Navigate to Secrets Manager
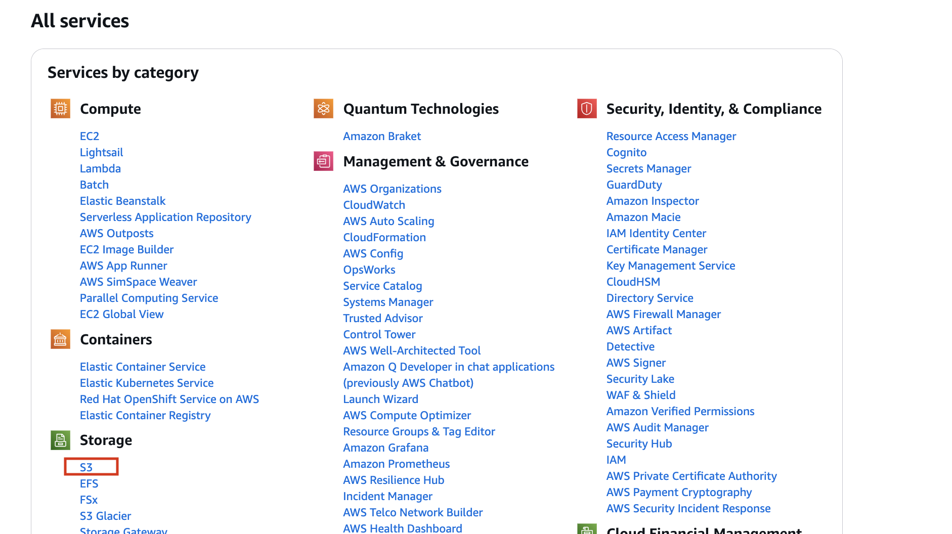952x534 pixels. point(648,168)
